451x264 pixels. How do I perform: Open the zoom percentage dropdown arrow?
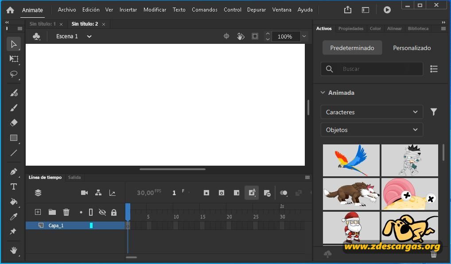(304, 36)
